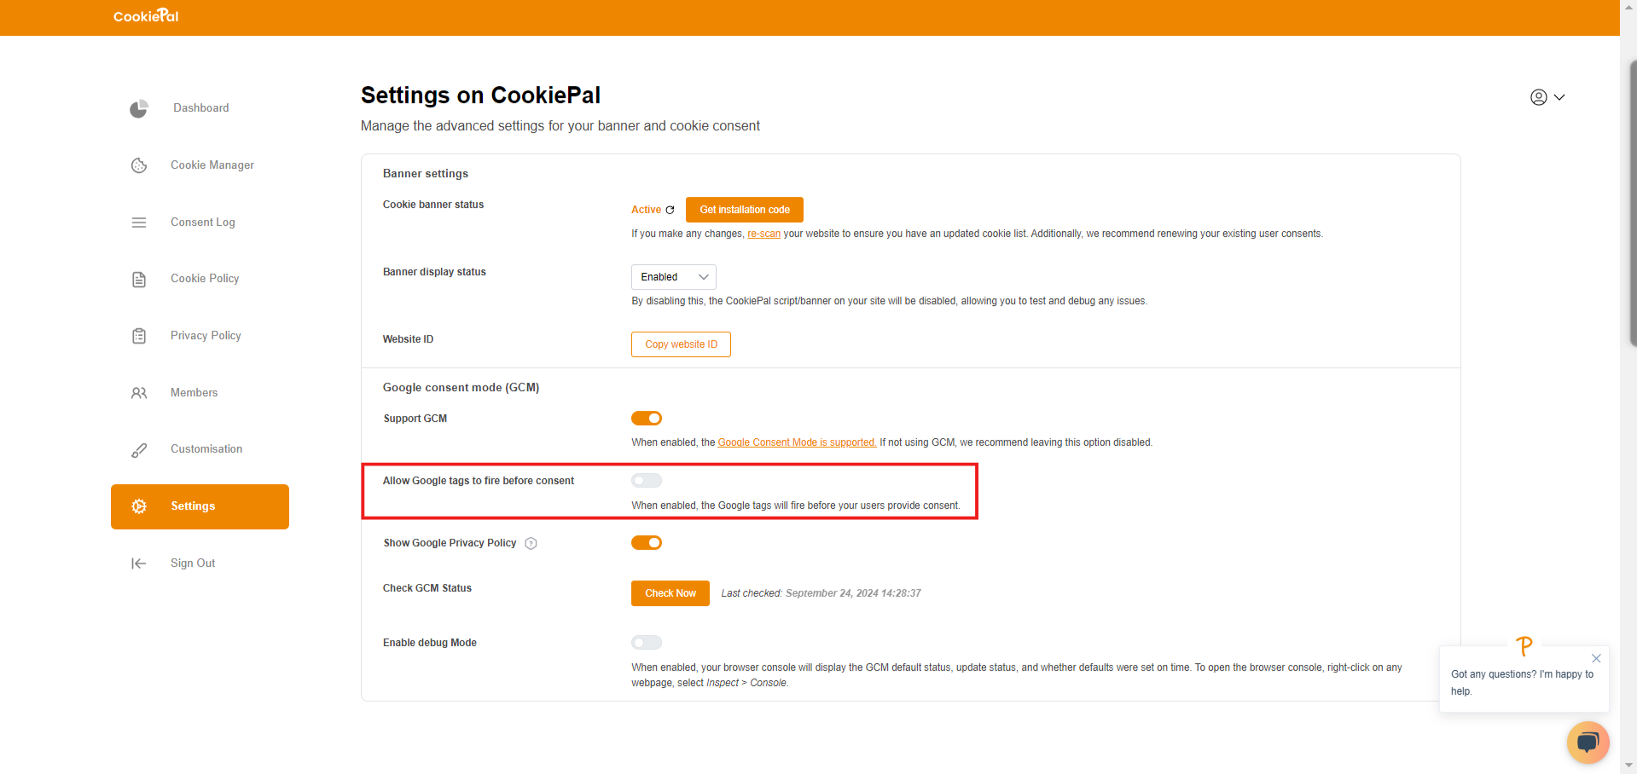This screenshot has width=1637, height=774.
Task: Open the user account avatar icon
Action: [1539, 97]
